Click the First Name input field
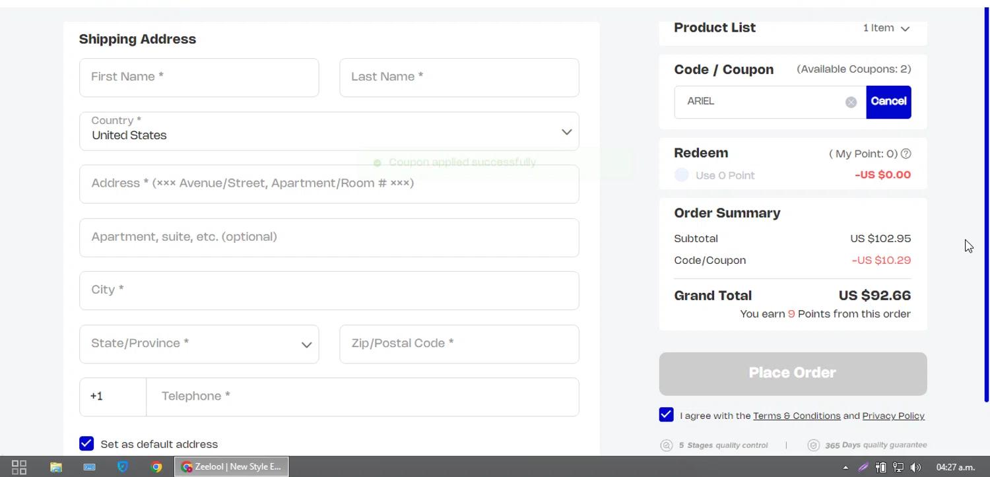 click(x=199, y=77)
